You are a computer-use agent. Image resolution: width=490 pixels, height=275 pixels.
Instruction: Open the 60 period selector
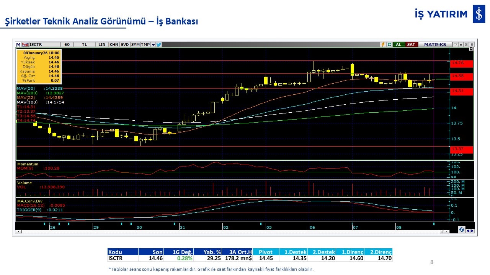tap(67, 45)
